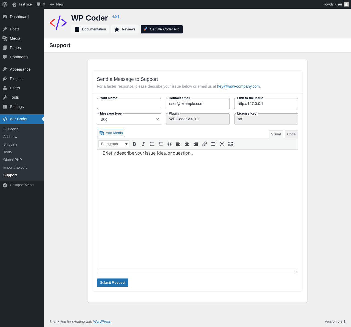
Task: Open Media library in sidebar
Action: (22, 38)
